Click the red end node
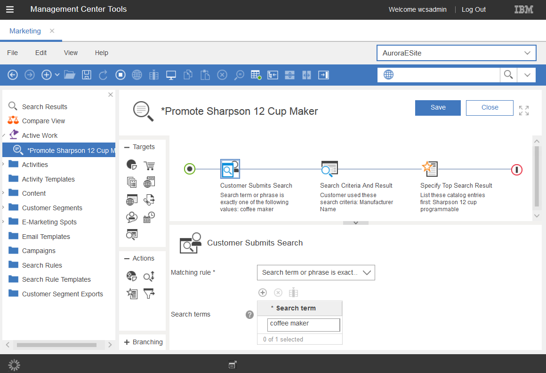 coord(517,170)
